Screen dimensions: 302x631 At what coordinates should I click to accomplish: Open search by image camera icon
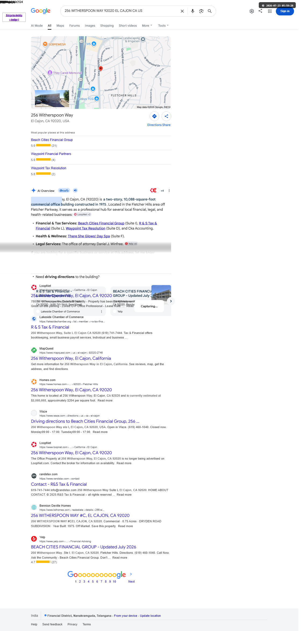[201, 11]
